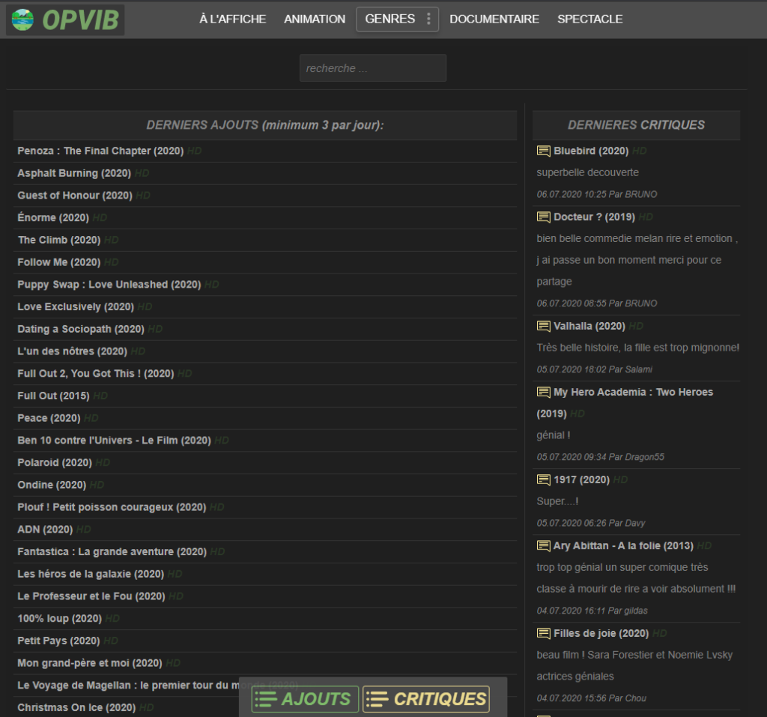
Task: Open Penoza : The Final Chapter (2020)
Action: tap(100, 151)
